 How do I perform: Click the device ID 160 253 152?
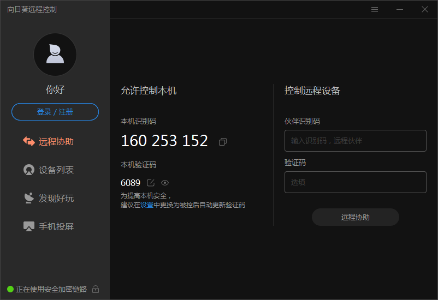(x=164, y=141)
